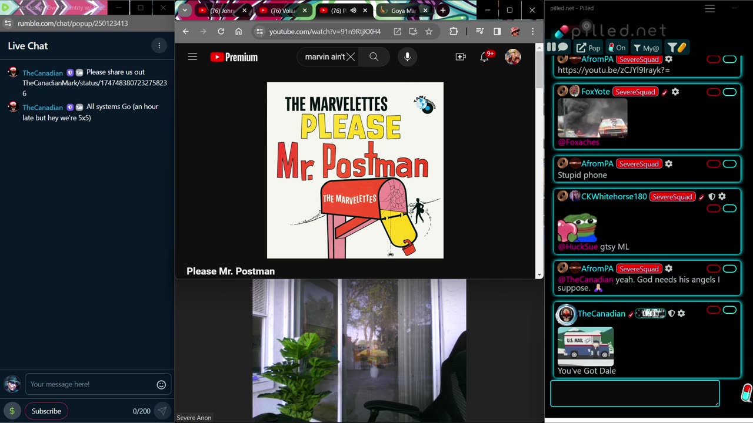The height and width of the screenshot is (423, 753).
Task: Click red pill toggle on FoxYote message
Action: tap(714, 92)
